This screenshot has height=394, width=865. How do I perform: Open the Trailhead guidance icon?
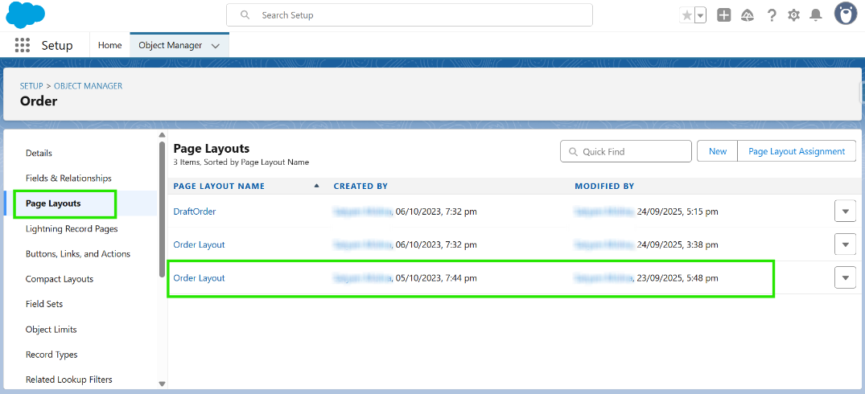pyautogui.click(x=748, y=15)
